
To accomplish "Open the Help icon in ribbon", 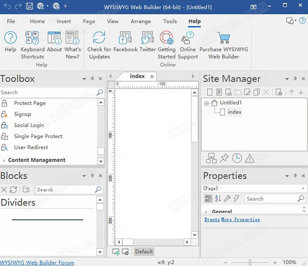I will click(x=10, y=41).
